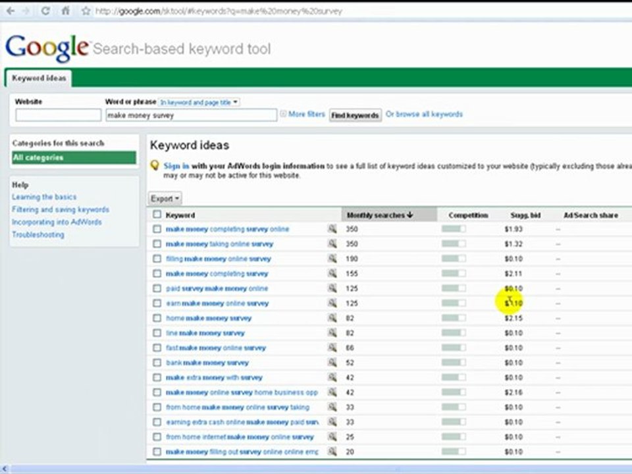Click the Sign in link
The height and width of the screenshot is (474, 632).
(x=176, y=166)
